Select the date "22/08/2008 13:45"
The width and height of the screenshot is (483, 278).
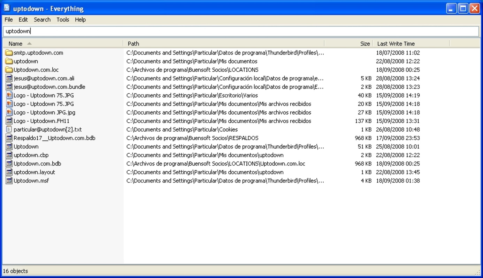pos(398,172)
